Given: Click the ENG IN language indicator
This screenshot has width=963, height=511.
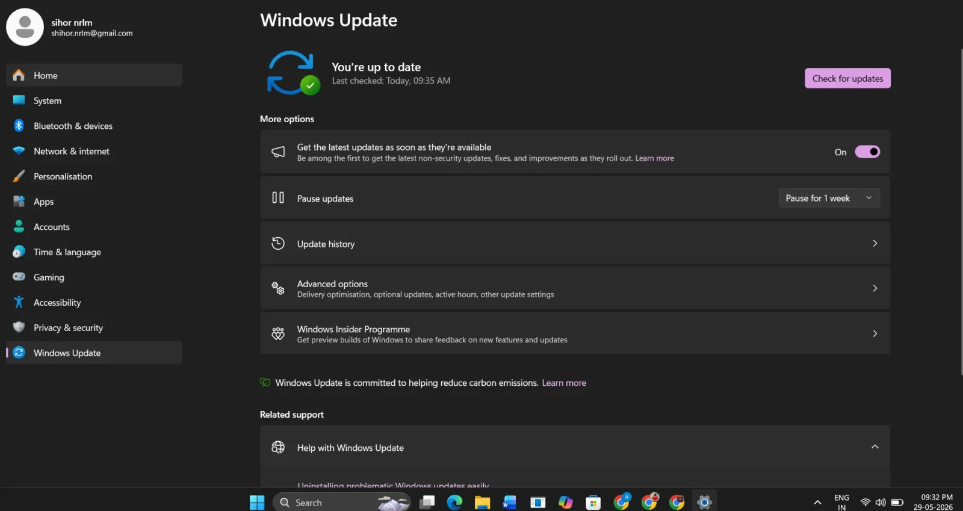Looking at the screenshot, I should [841, 503].
